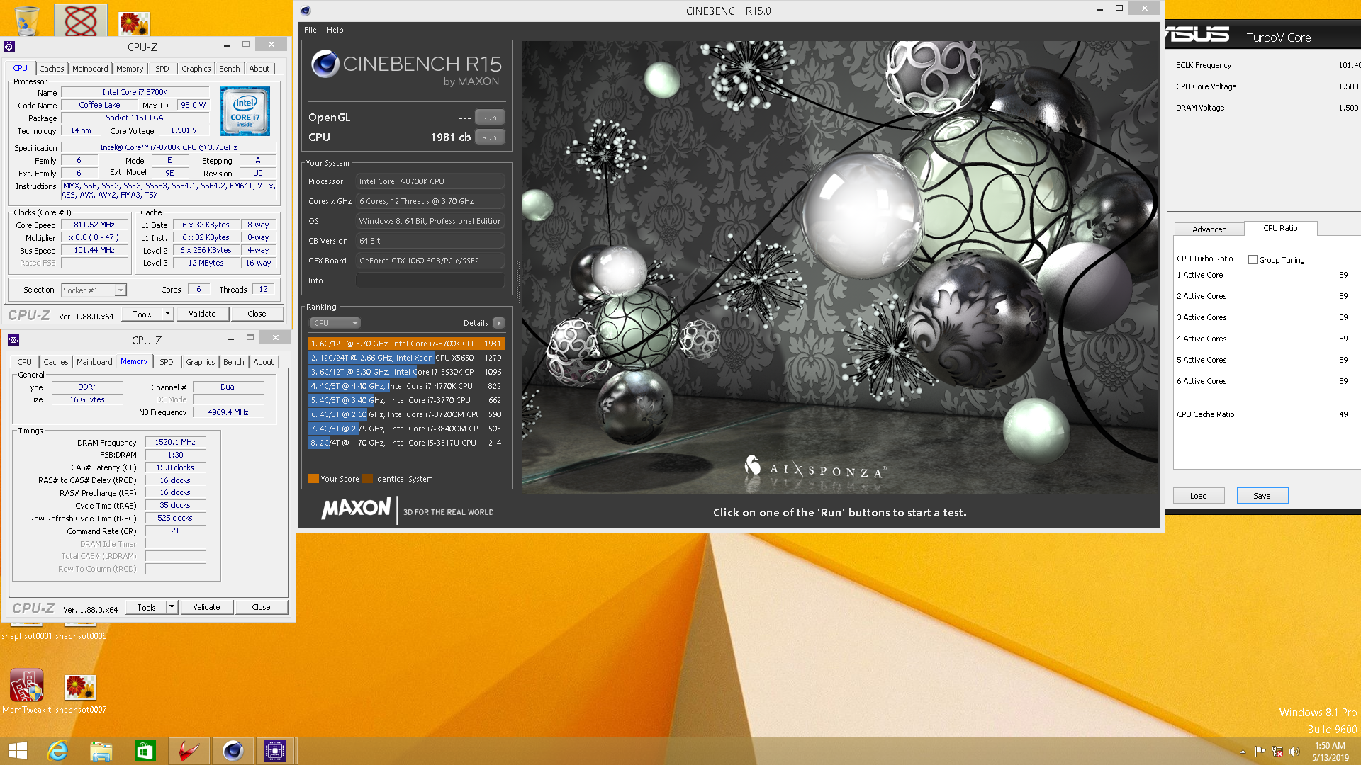The image size is (1361, 765).
Task: Show hidden tray icons arrow
Action: [1243, 752]
